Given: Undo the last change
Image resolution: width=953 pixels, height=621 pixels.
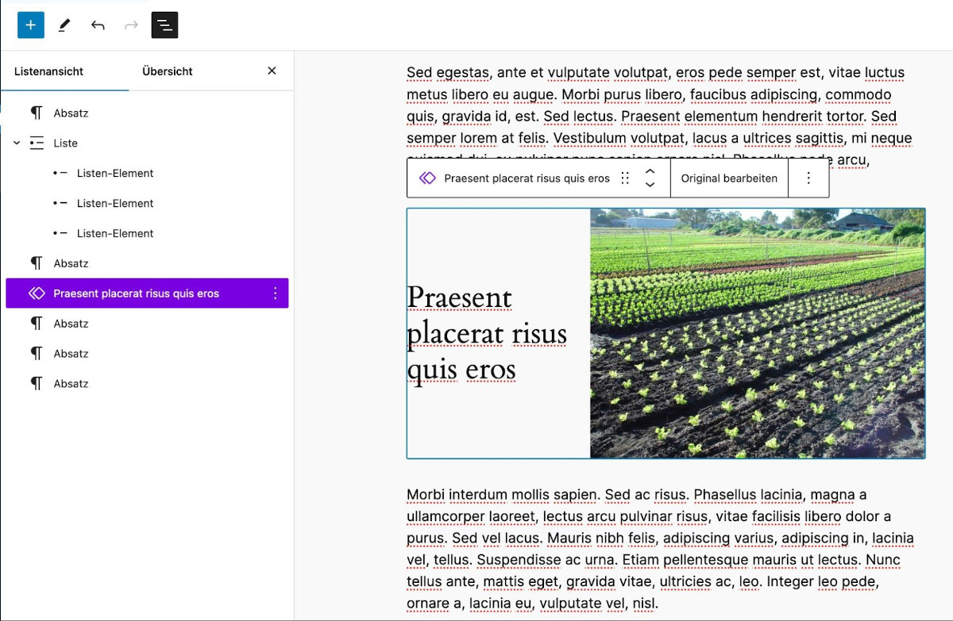Looking at the screenshot, I should [98, 25].
